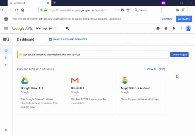The width and height of the screenshot is (195, 135).
Task: Expand the Select a project dropdown
Action: [46, 28]
